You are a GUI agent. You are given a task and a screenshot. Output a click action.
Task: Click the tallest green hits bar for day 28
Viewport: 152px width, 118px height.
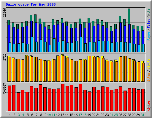129,16
